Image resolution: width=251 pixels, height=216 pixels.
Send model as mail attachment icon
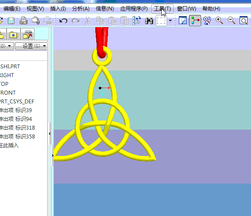pos(36,21)
